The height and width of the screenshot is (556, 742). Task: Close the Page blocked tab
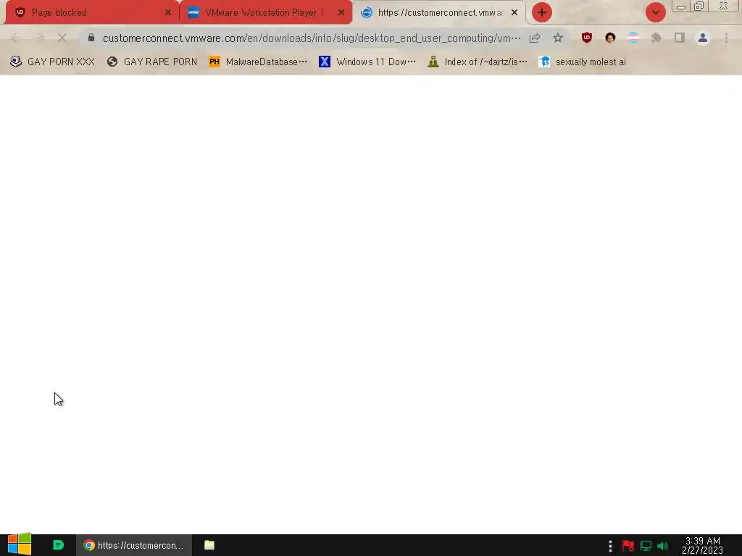[x=168, y=13]
